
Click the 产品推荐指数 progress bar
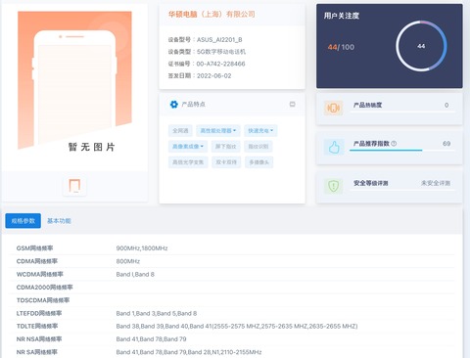[x=401, y=151]
